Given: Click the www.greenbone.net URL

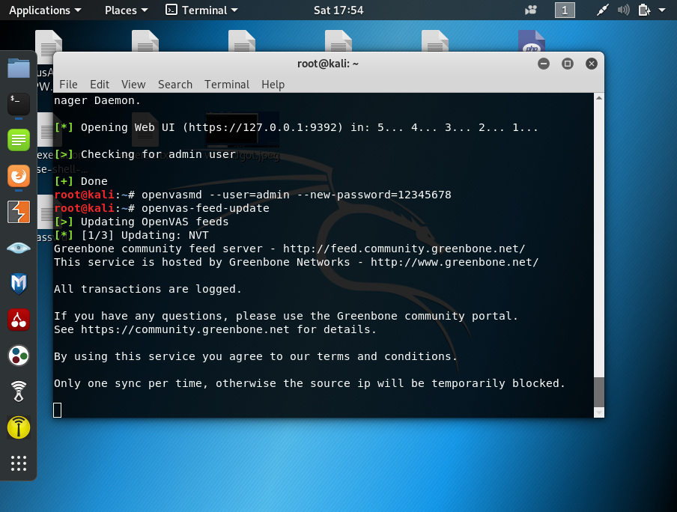Looking at the screenshot, I should click(x=455, y=262).
